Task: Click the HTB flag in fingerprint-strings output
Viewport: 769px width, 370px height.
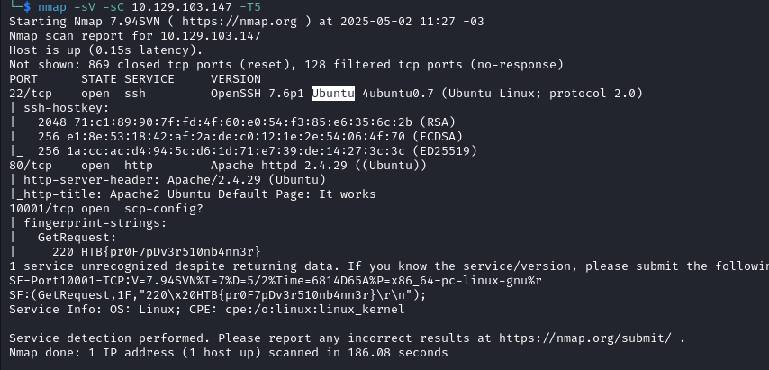Action: [x=171, y=252]
